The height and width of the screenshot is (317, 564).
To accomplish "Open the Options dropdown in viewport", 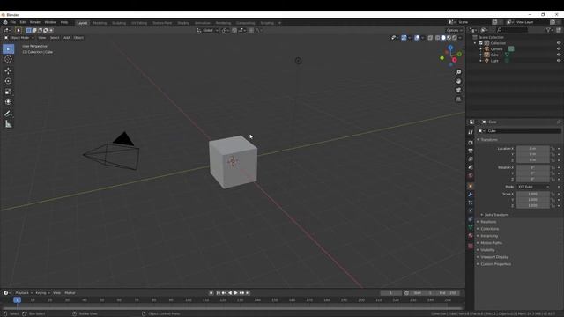I will [x=455, y=31].
